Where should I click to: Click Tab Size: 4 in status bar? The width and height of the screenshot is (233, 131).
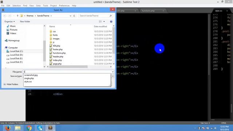205,123
